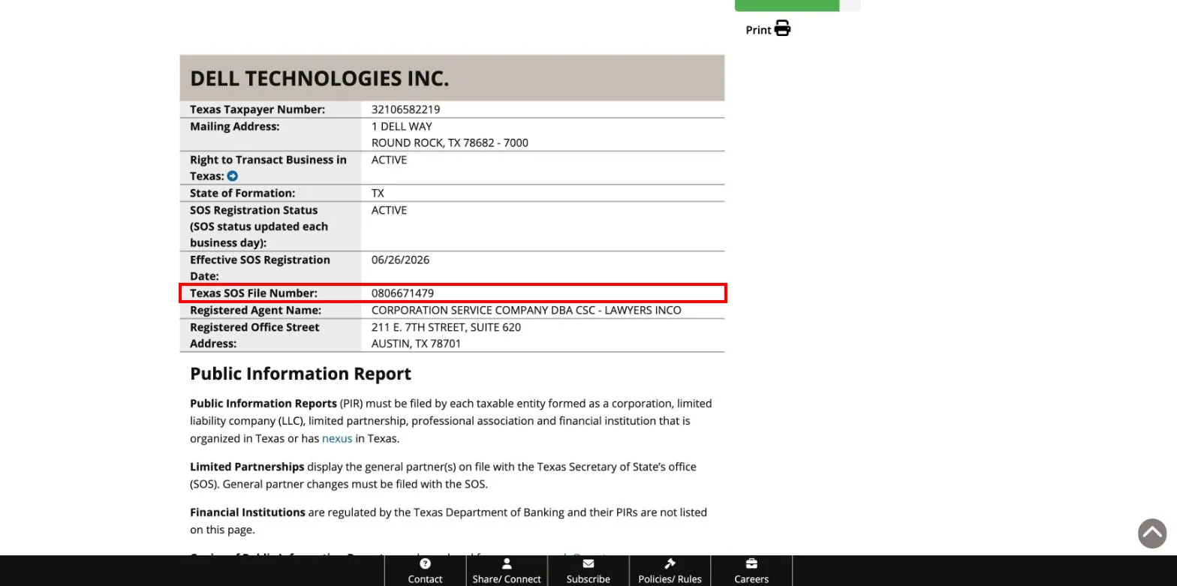
Task: Follow the nexus hyperlink
Action: (337, 438)
